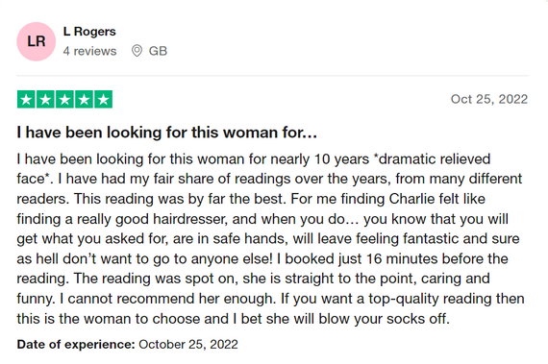Click the fourth green rating star
This screenshot has height=364, width=548.
pyautogui.click(x=84, y=100)
